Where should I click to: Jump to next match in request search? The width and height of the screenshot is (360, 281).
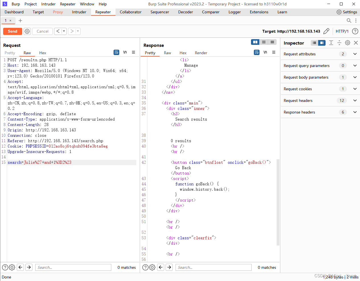[x=29, y=267]
